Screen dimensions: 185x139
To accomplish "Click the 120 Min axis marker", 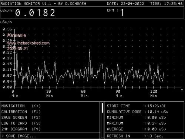I will [x=154, y=93].
